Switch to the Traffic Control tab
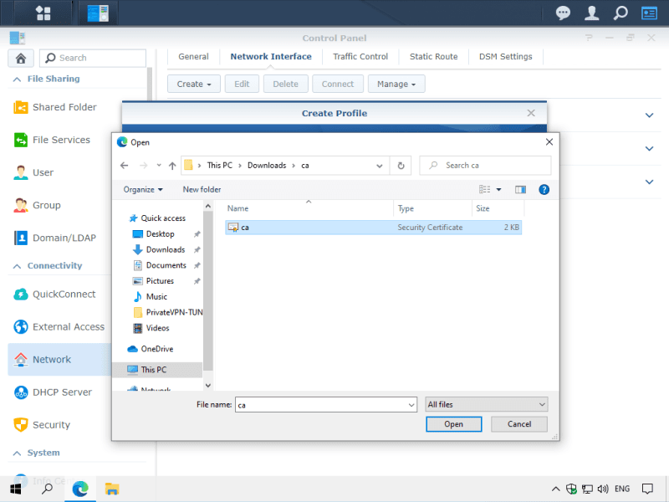 coord(360,57)
